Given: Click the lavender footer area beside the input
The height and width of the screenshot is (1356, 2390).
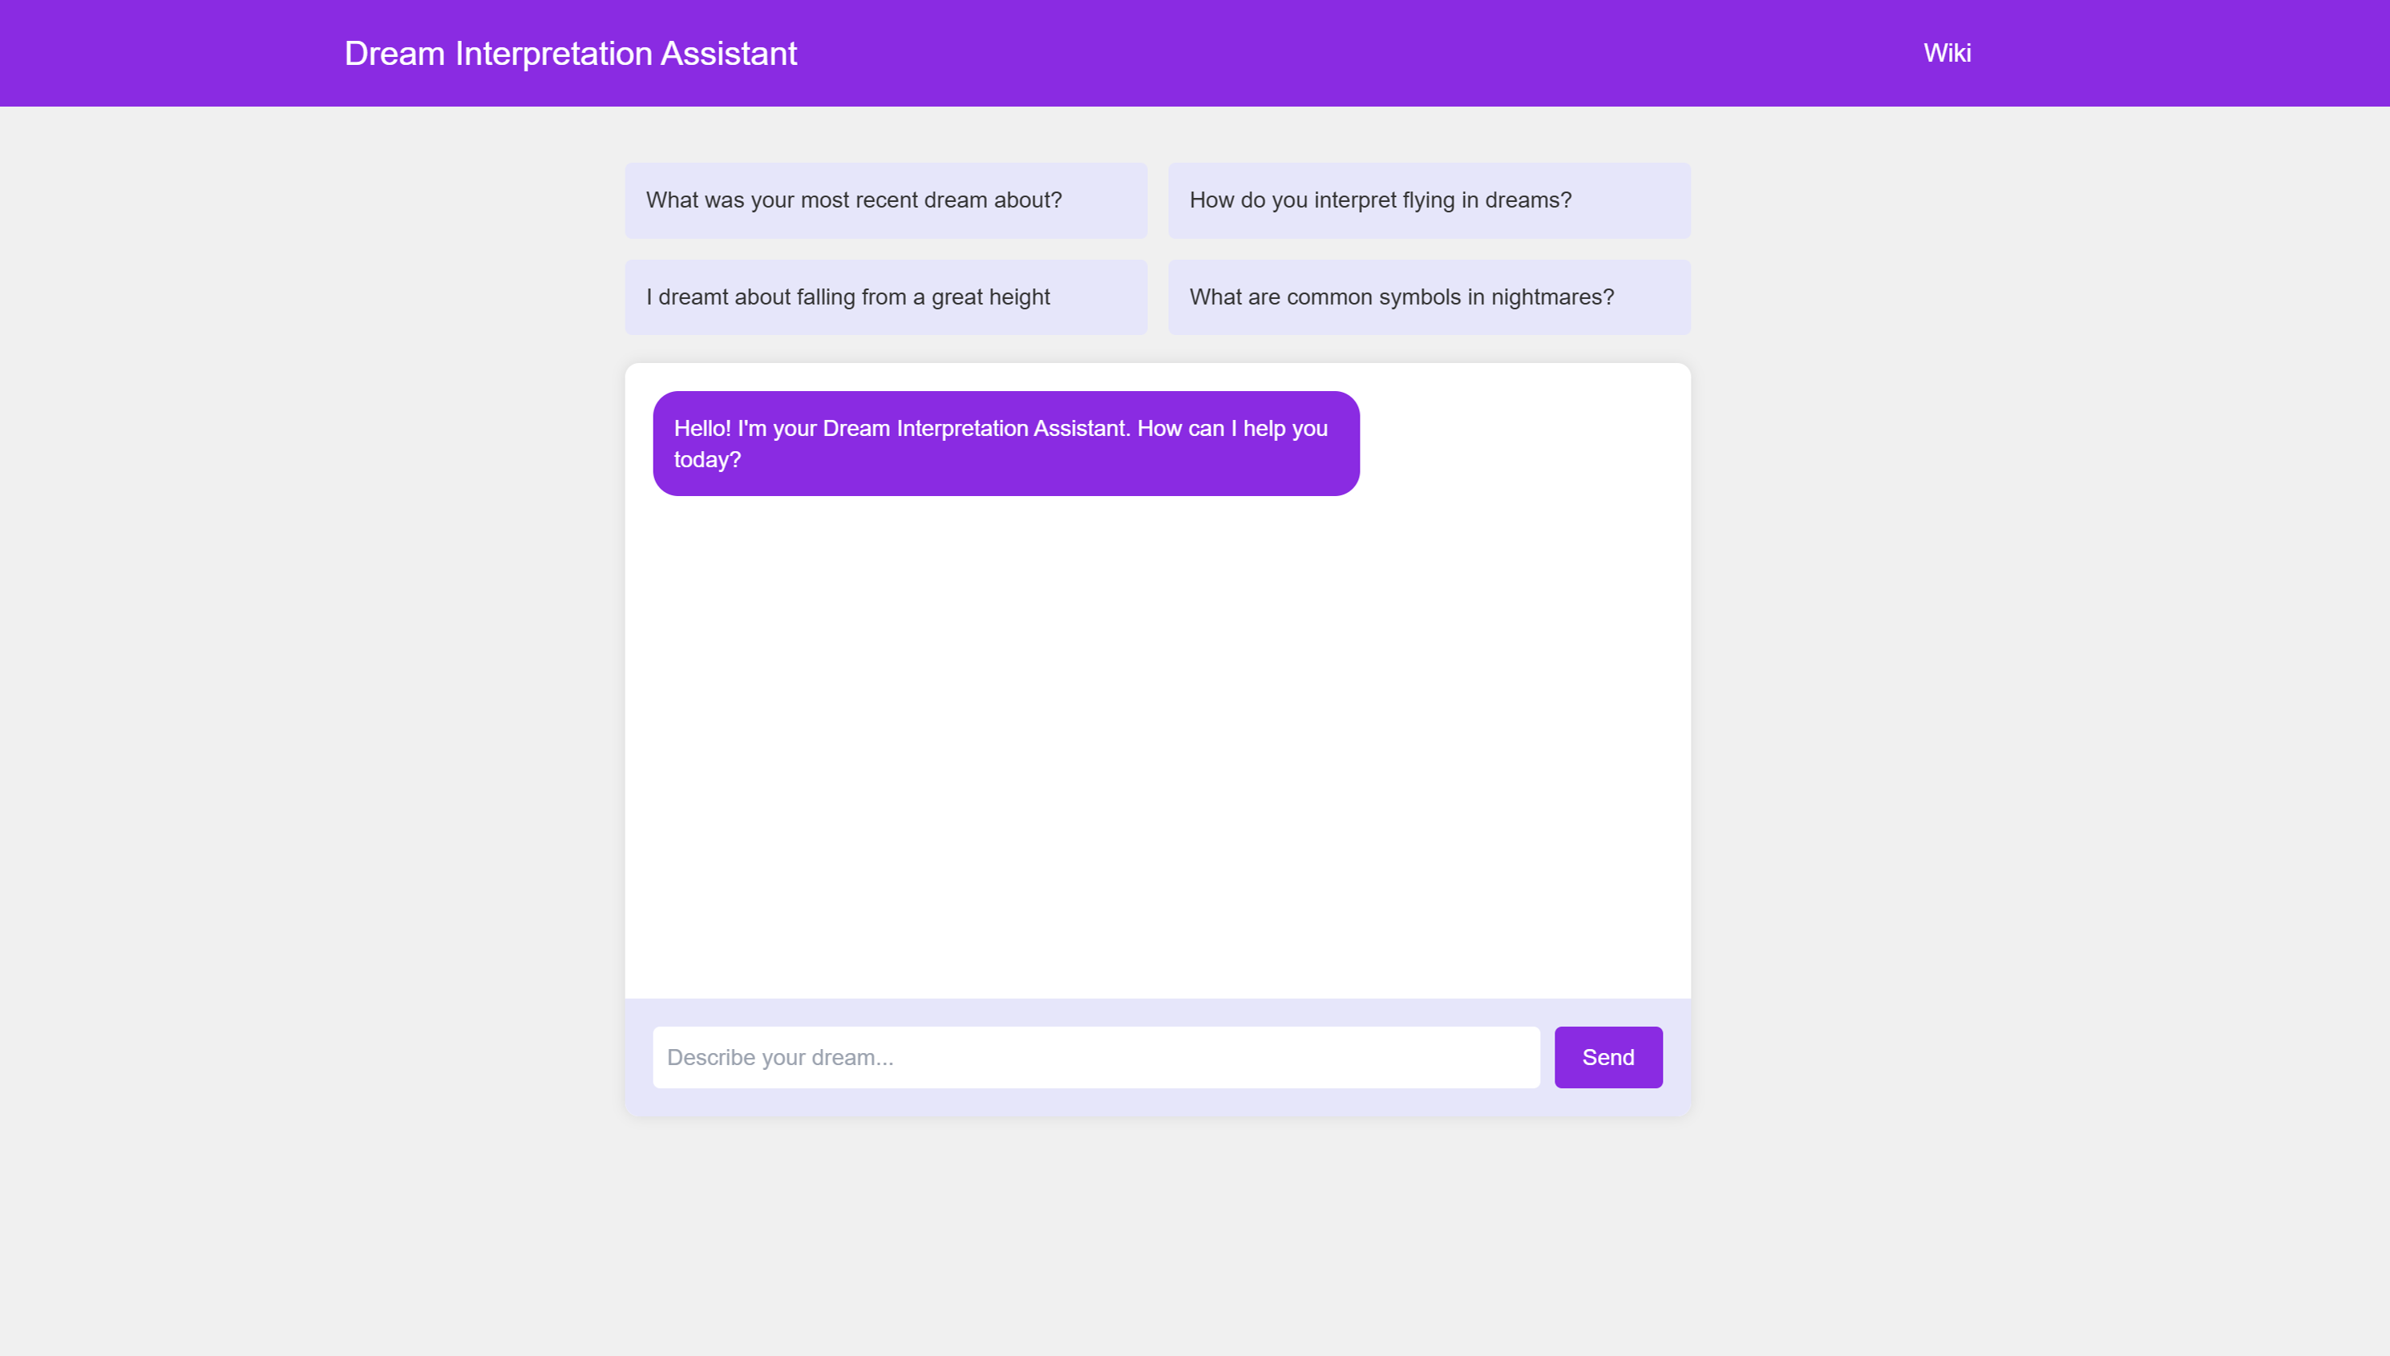Looking at the screenshot, I should click(x=1157, y=1012).
